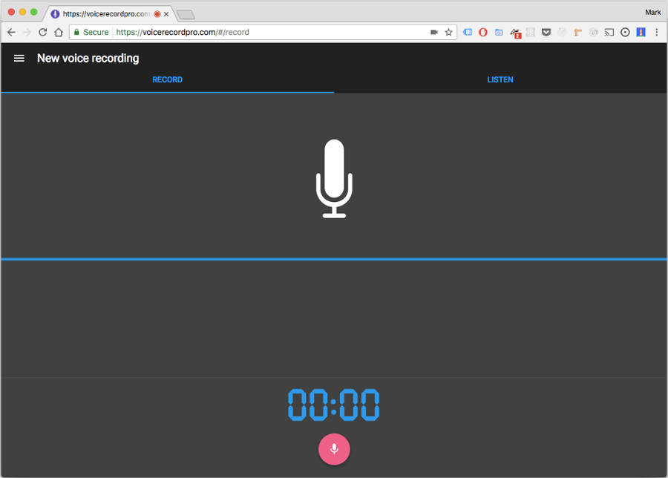
Task: Go to the browser home page
Action: pyautogui.click(x=59, y=33)
